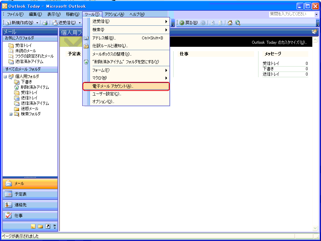This screenshot has width=321, height=241.
Task: Select 送信済みアイテム under 個人用フォルダ
Action: 35,103
